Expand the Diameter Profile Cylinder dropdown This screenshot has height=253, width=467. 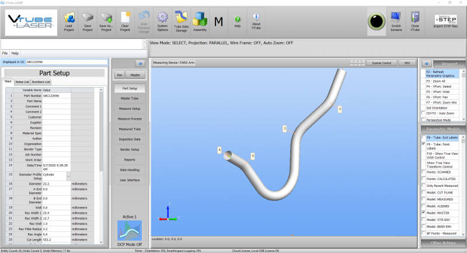pos(68,176)
